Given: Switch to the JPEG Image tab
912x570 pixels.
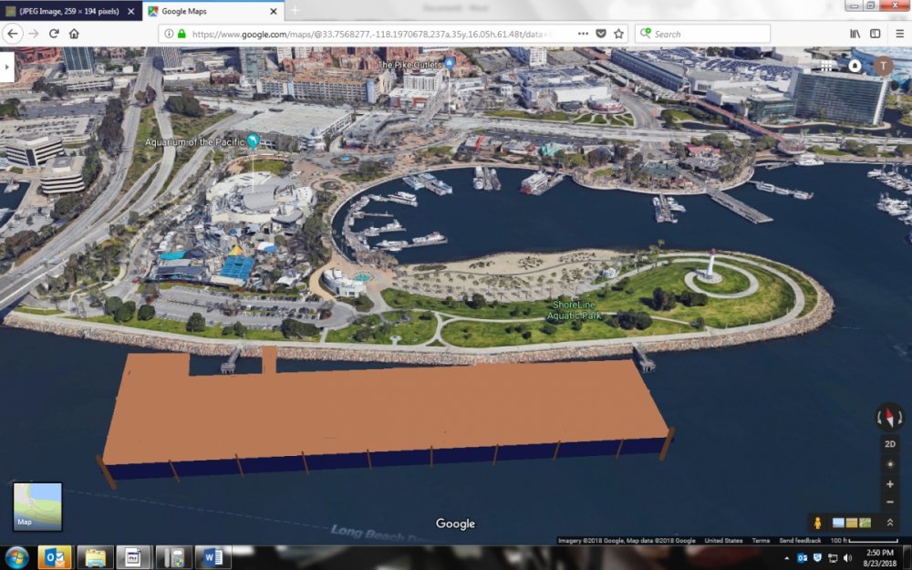Looking at the screenshot, I should coord(68,12).
